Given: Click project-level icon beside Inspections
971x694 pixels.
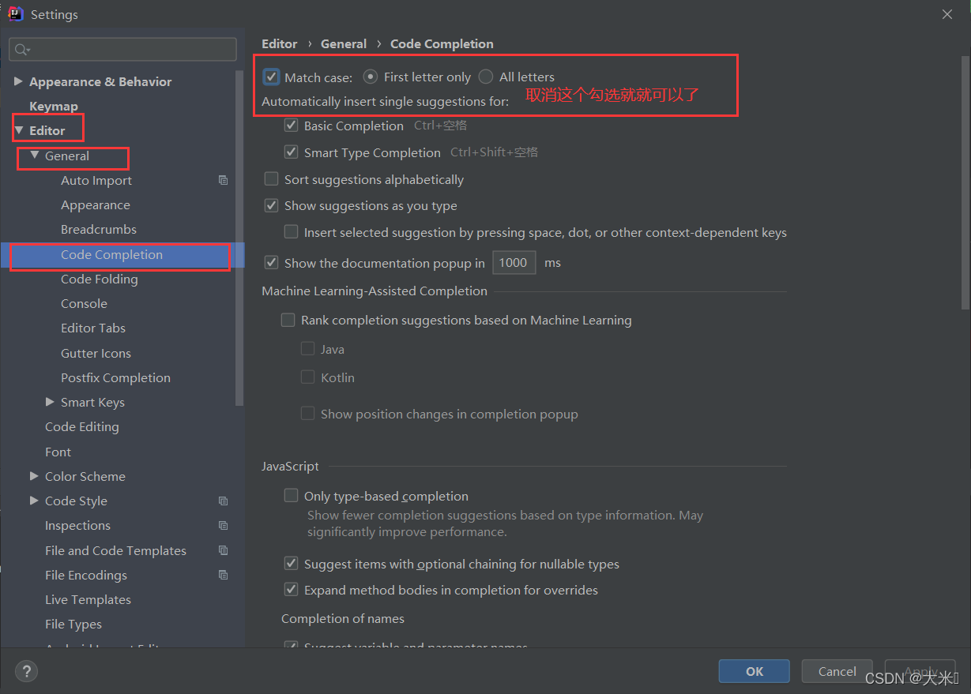Looking at the screenshot, I should [x=223, y=526].
